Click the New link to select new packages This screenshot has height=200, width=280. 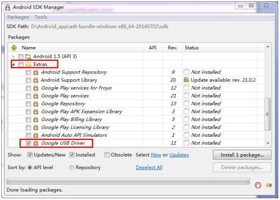tap(156, 155)
